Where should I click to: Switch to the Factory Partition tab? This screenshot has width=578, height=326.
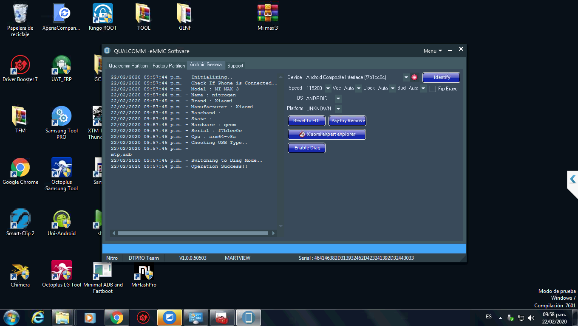169,66
